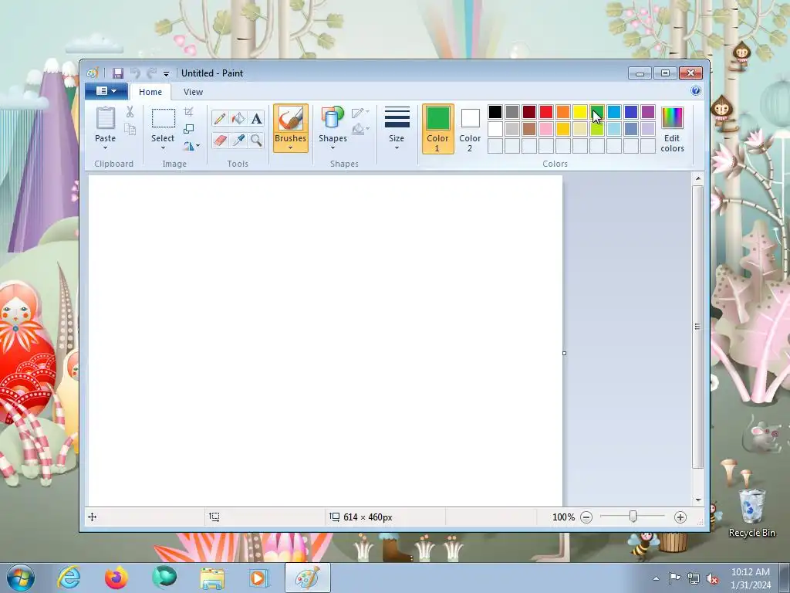790x593 pixels.
Task: Switch to the View tab
Action: pos(193,92)
